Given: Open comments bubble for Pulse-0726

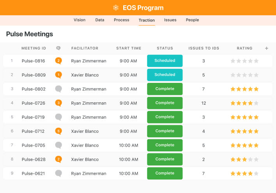Looking at the screenshot, I should (x=58, y=103).
